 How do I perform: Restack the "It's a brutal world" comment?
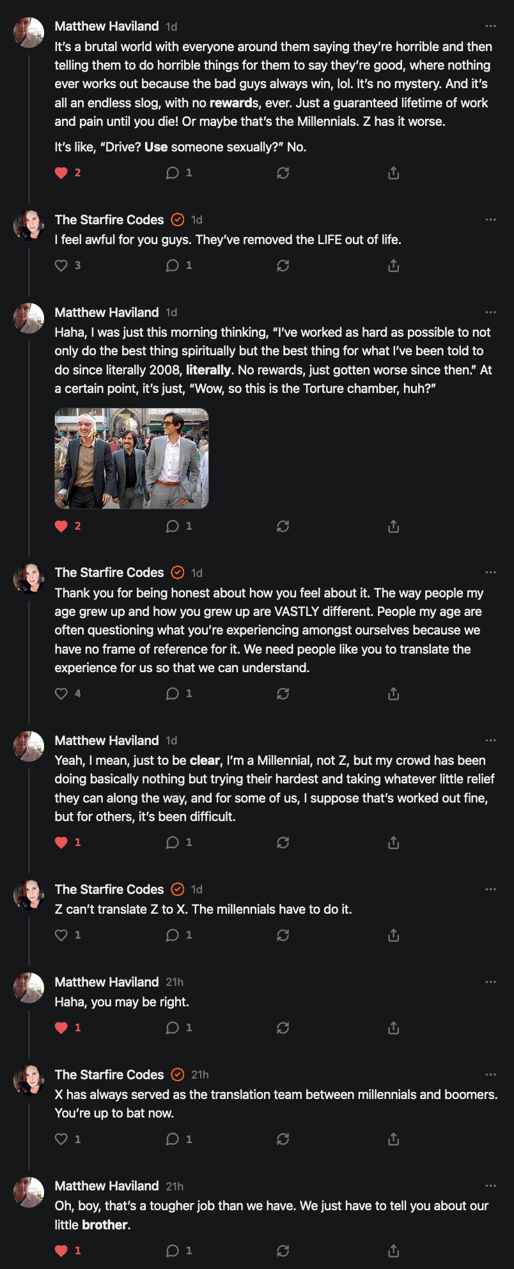(x=283, y=173)
